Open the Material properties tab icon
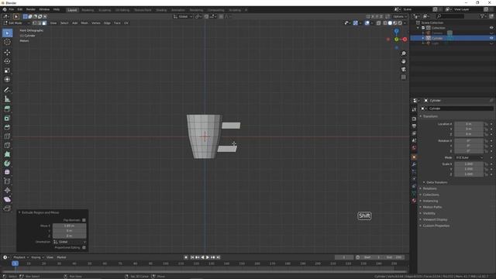 coord(414,201)
